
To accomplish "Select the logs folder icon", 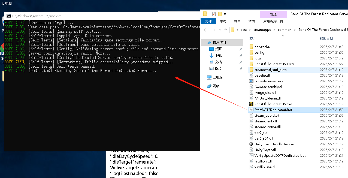I will [x=251, y=58].
